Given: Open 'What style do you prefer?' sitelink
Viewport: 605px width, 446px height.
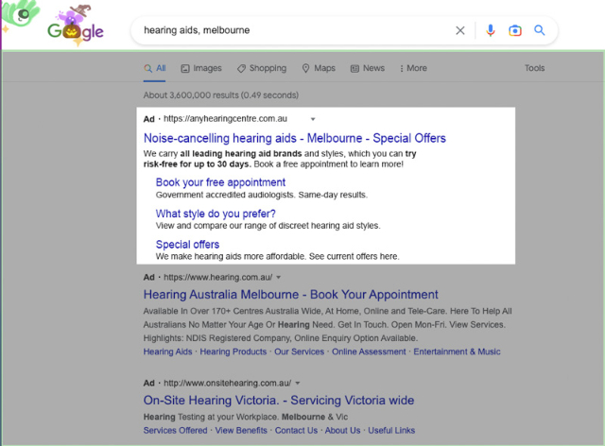Looking at the screenshot, I should coord(216,214).
